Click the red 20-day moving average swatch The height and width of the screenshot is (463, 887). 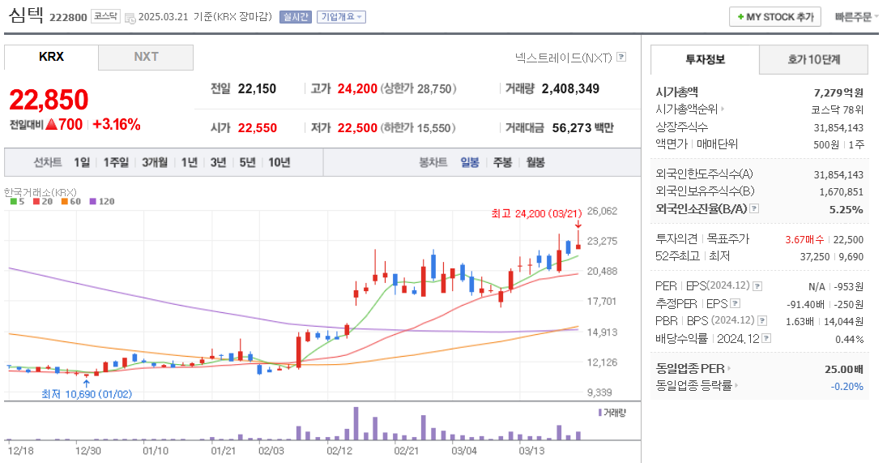(x=36, y=202)
